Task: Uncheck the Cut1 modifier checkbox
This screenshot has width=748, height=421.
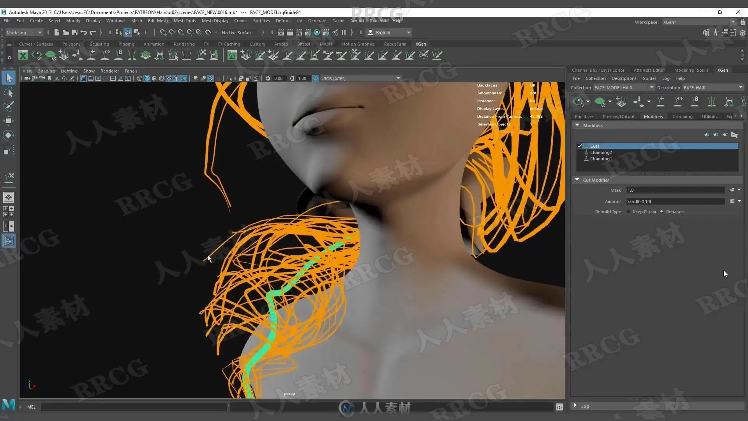Action: [x=580, y=146]
